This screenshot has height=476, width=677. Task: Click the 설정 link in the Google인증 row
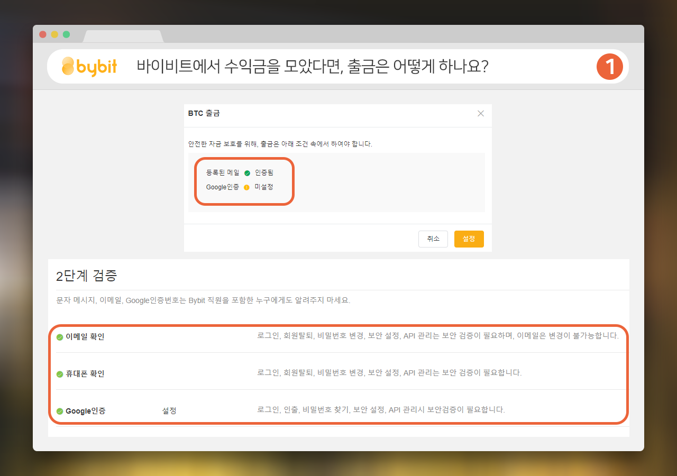[x=169, y=410]
